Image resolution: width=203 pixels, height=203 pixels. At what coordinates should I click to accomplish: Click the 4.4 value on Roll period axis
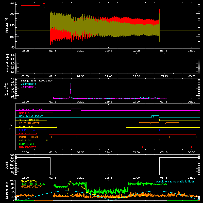tap(12, 55)
